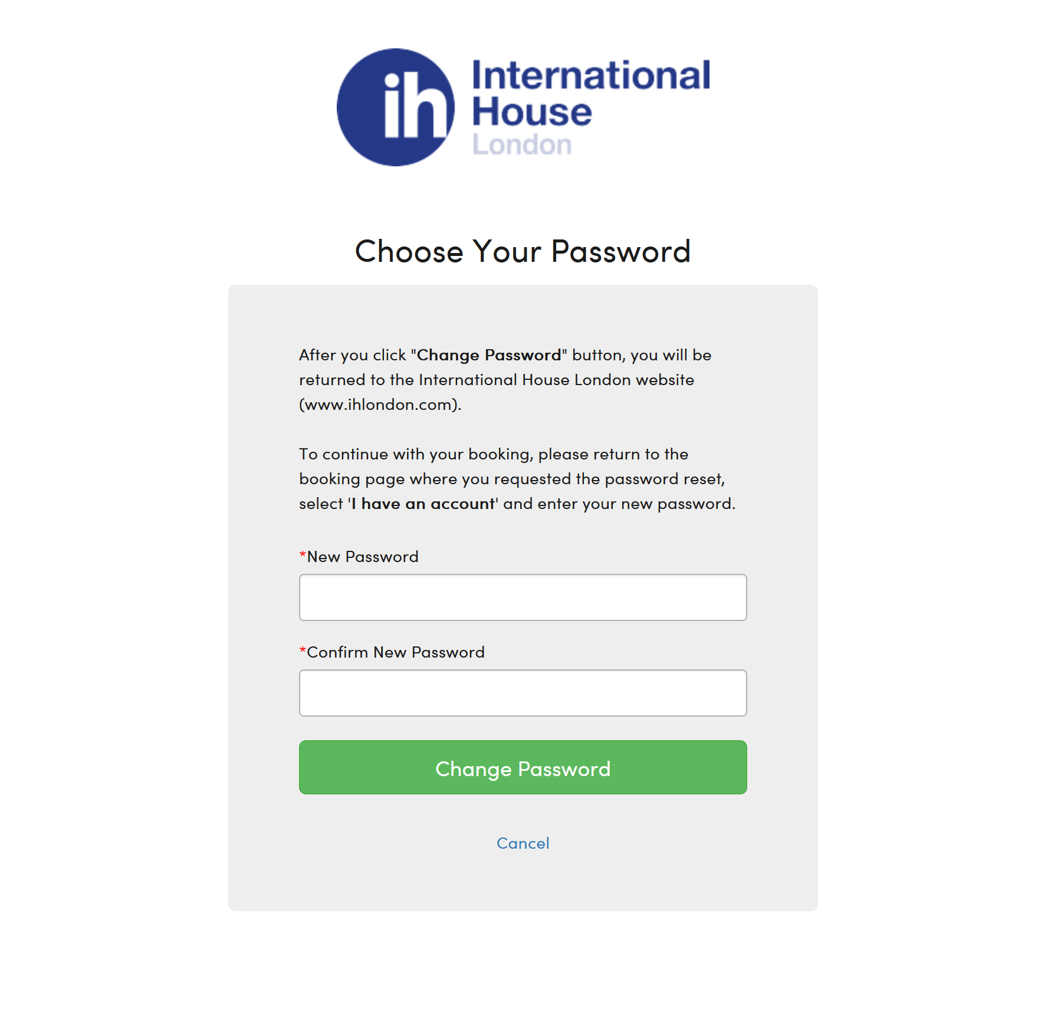Click the Confirm New Password label

pos(396,652)
